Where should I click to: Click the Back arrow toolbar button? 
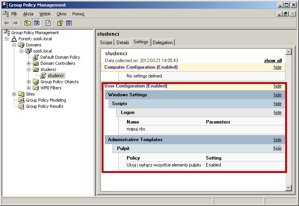click(7, 23)
